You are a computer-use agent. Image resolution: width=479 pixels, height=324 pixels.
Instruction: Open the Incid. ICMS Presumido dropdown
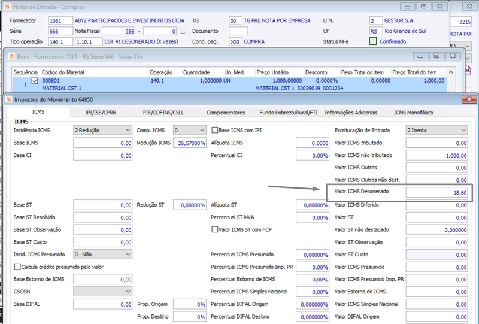click(102, 255)
